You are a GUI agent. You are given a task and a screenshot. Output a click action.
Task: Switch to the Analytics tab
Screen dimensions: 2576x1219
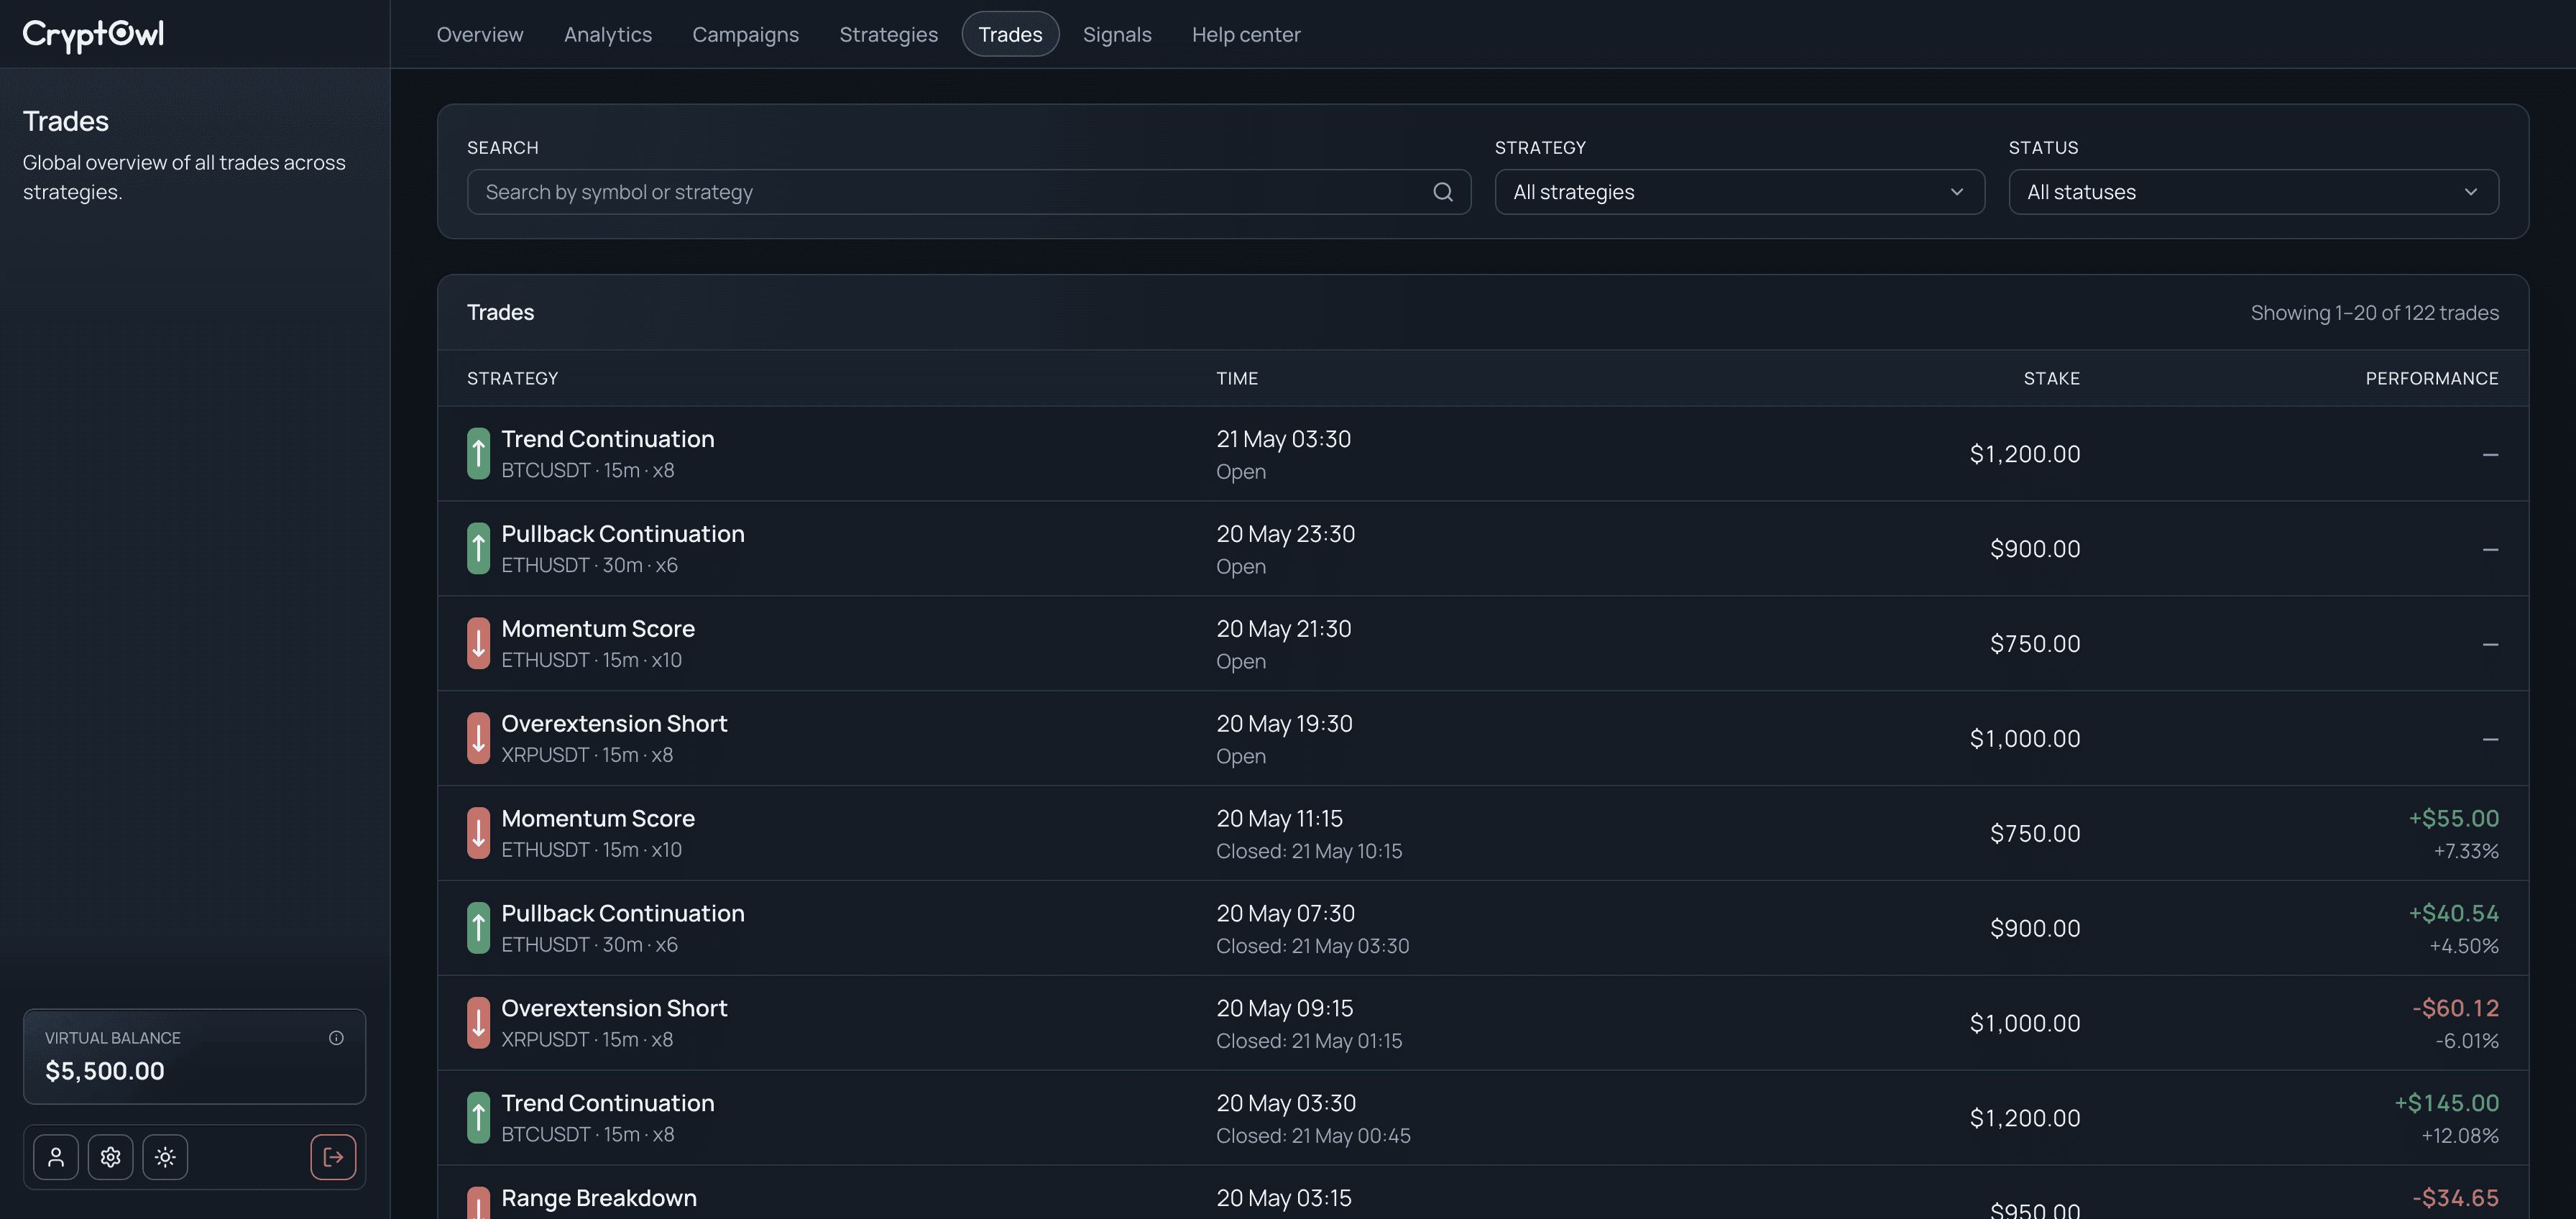(x=608, y=35)
